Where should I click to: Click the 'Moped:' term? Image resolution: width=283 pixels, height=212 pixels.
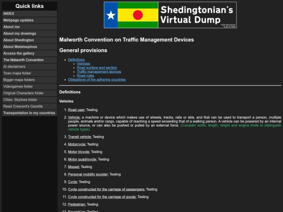pos(74,167)
